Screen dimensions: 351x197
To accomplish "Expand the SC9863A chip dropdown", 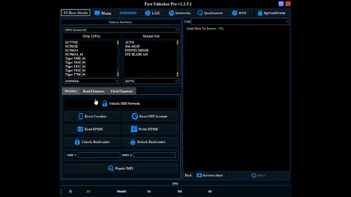I will (x=91, y=81).
